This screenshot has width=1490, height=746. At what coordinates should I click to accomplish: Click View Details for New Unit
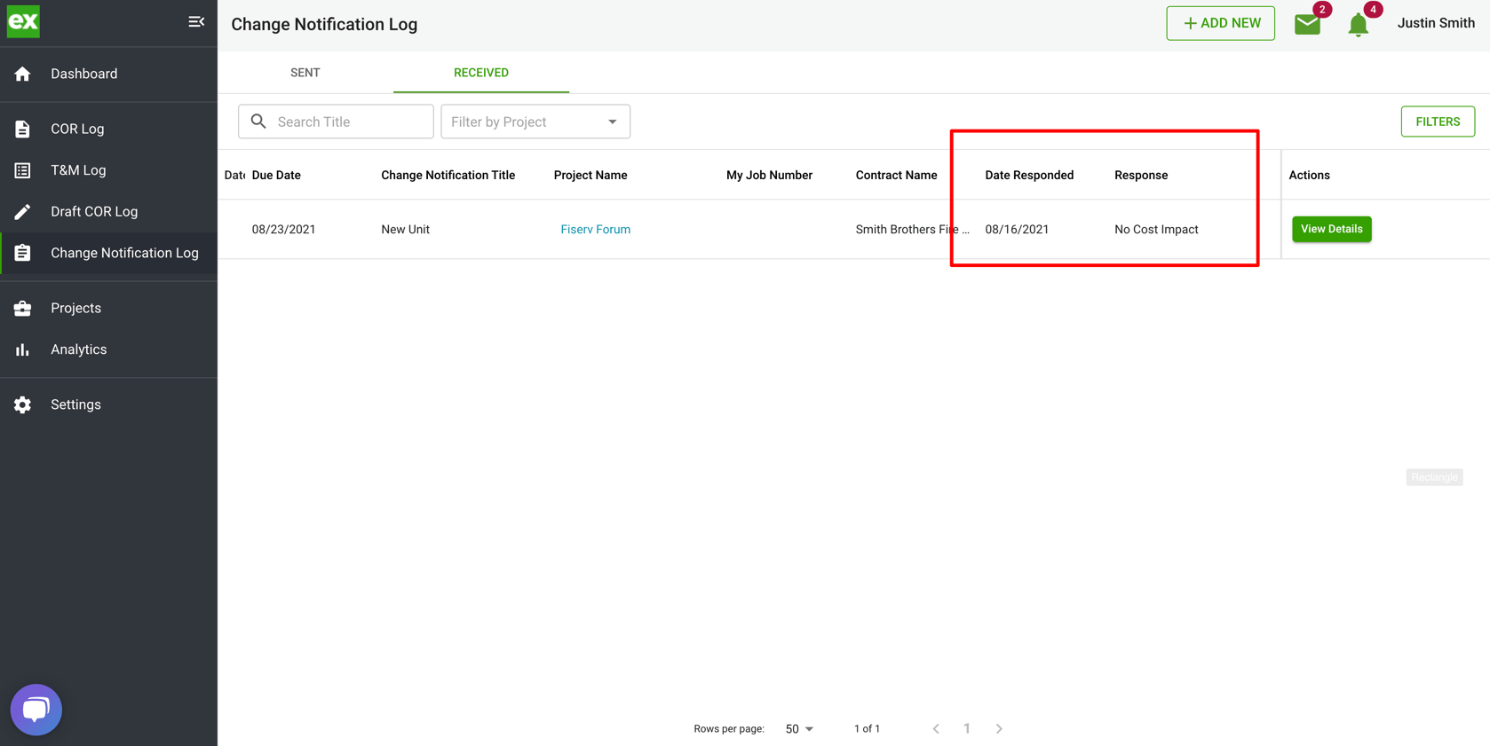coord(1331,229)
